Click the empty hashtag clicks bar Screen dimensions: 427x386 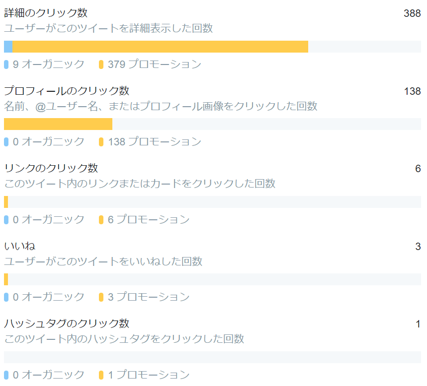[x=212, y=357]
